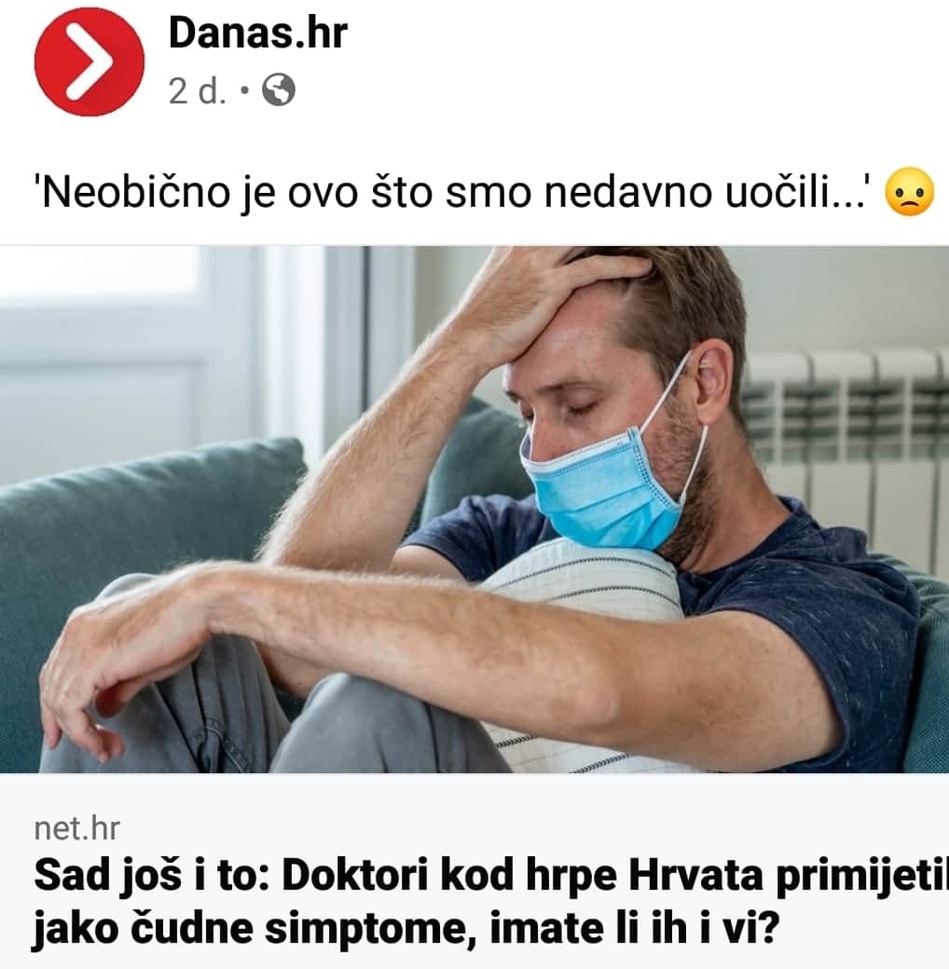The height and width of the screenshot is (969, 949).
Task: Click the sad face emoji in caption
Action: 910,192
